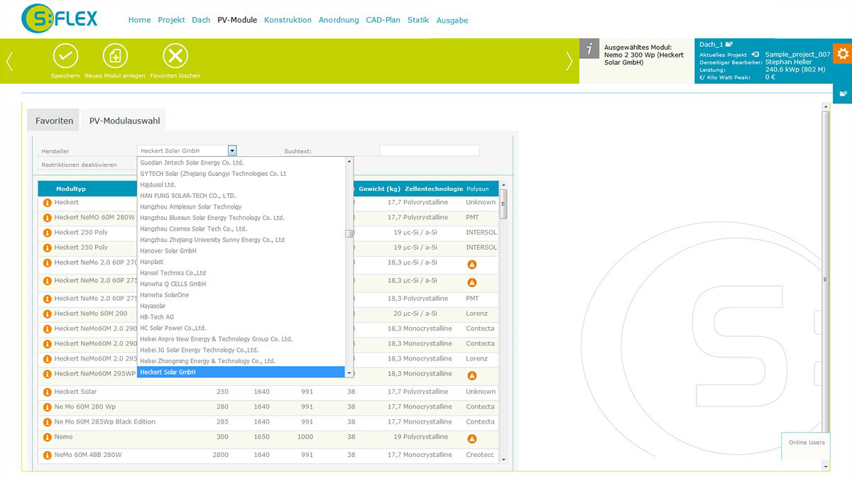Image resolution: width=852 pixels, height=481 pixels.
Task: Collapse the Hersteller dropdown arrow
Action: click(232, 150)
